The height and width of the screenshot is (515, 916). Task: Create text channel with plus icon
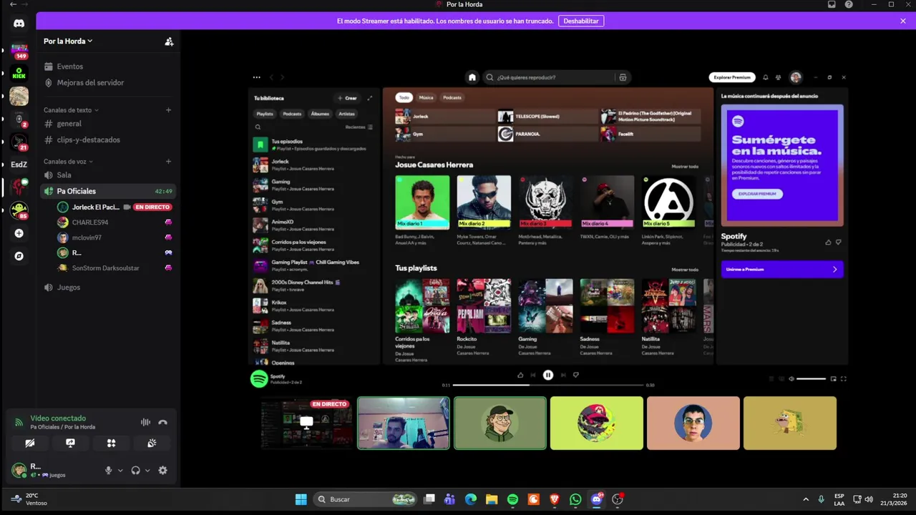pyautogui.click(x=169, y=110)
